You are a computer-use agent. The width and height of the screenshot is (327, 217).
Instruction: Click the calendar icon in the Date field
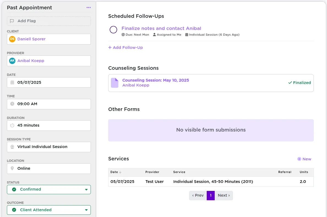pyautogui.click(x=12, y=82)
